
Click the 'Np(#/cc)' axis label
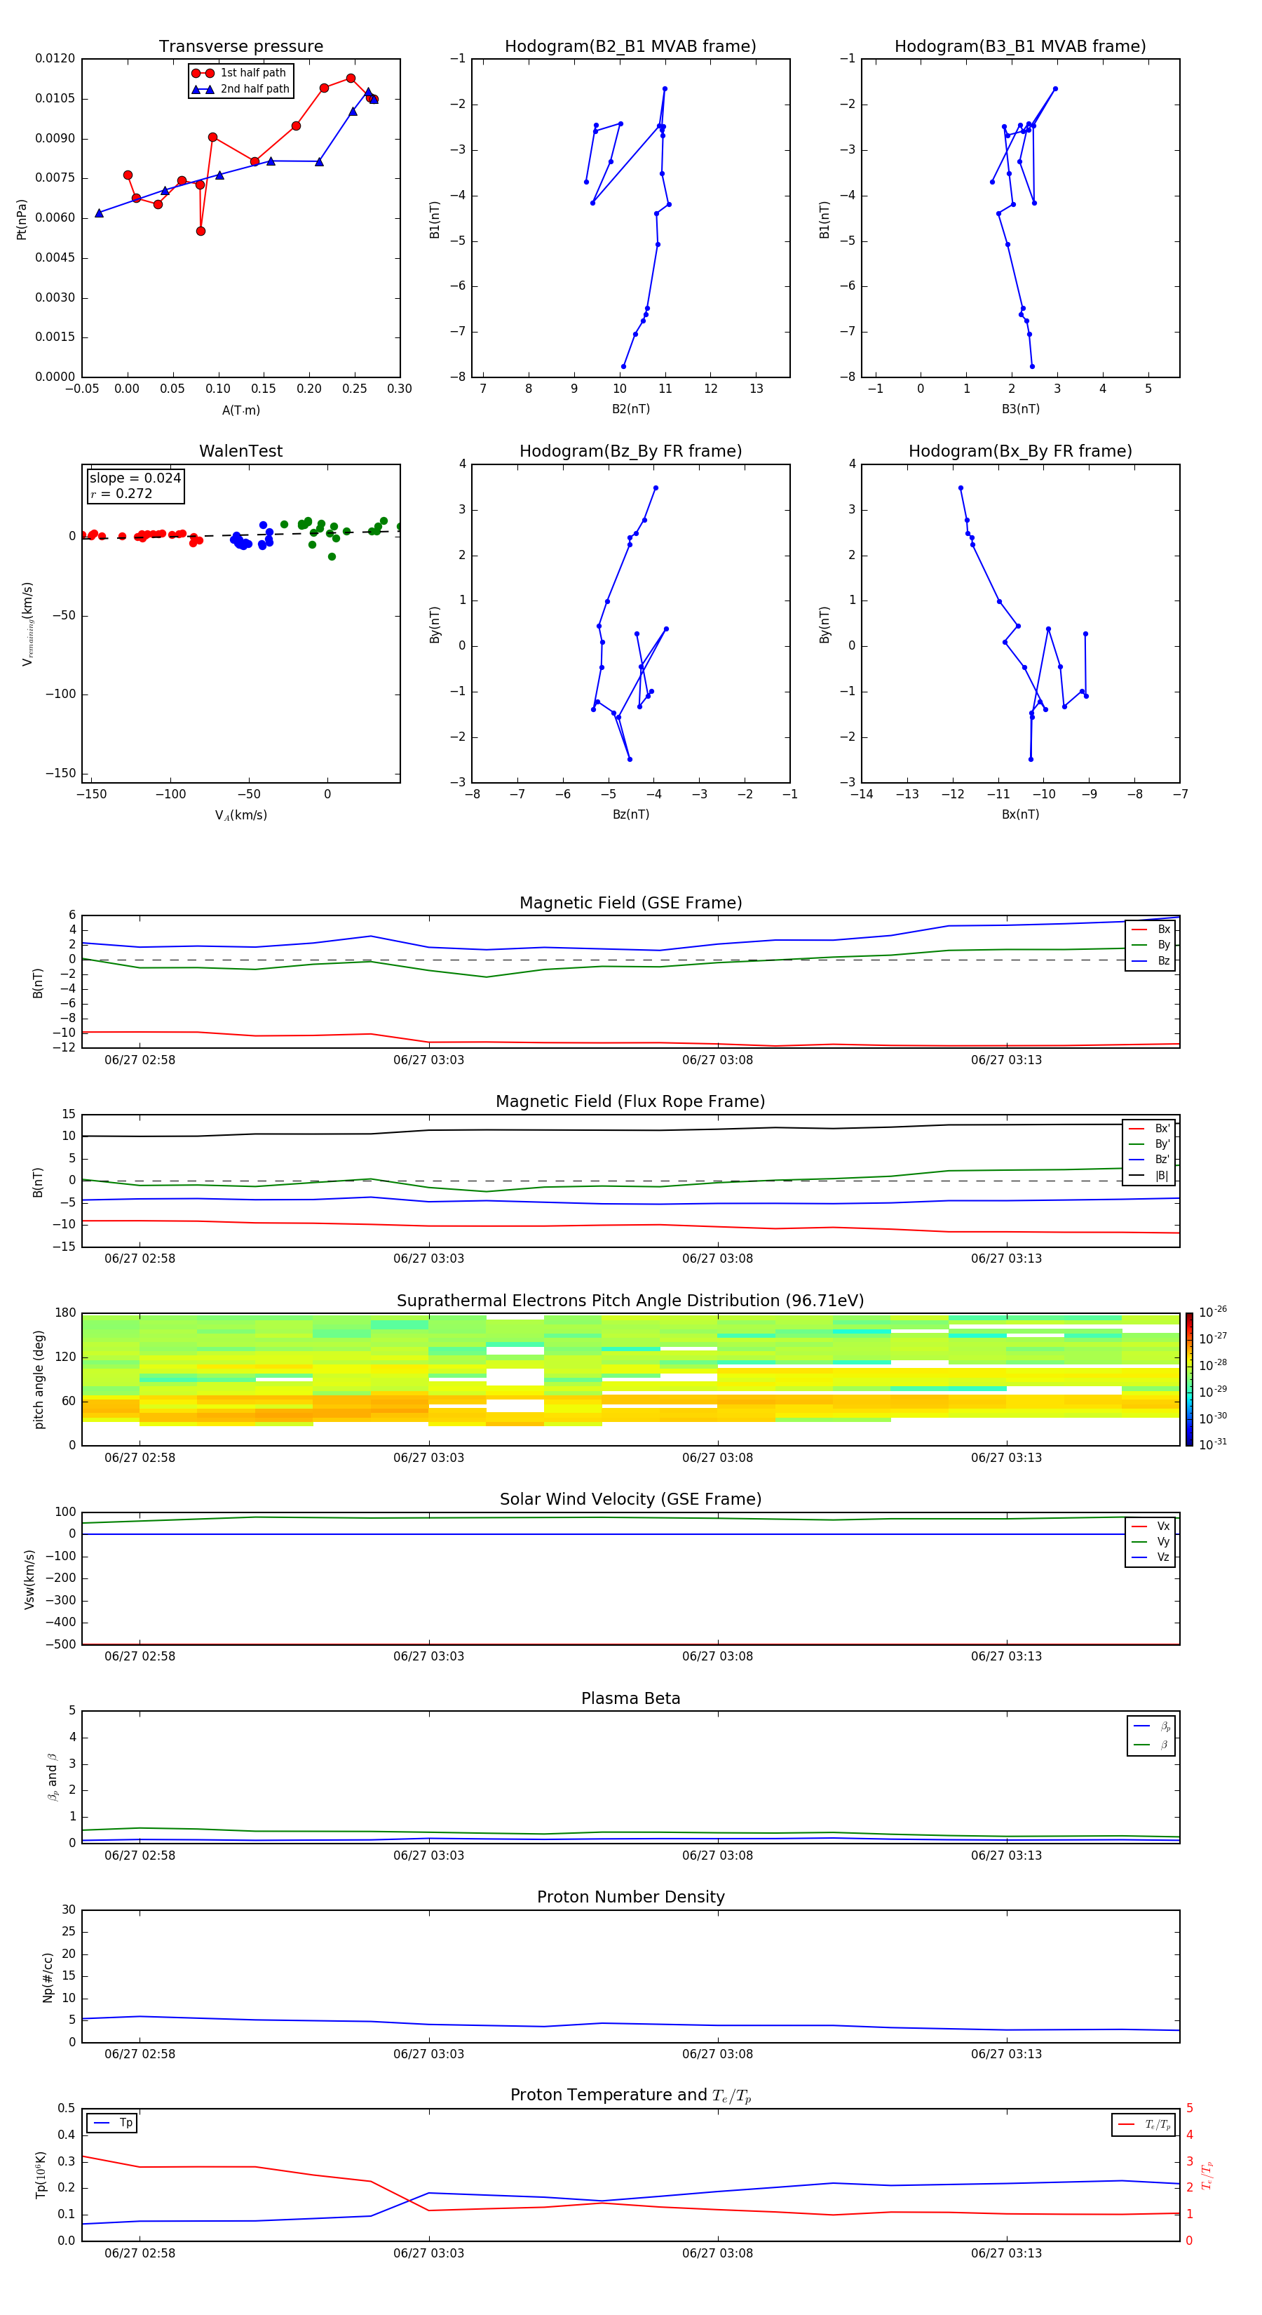[48, 1977]
